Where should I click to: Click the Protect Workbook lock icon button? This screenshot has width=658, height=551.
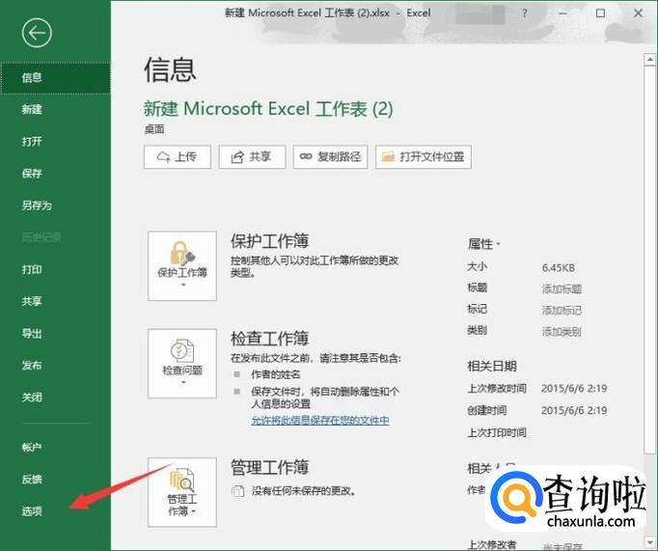point(182,265)
